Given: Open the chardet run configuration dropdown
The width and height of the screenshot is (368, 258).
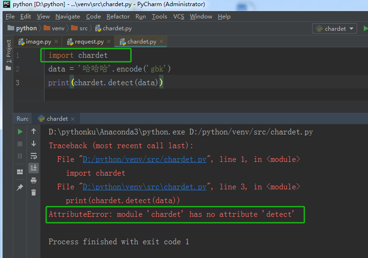Looking at the screenshot, I should coord(334,28).
